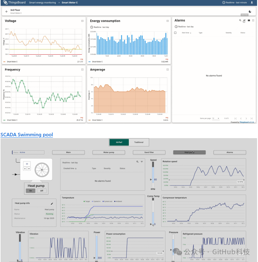Expand the Energy consumption widget to fullscreen
The width and height of the screenshot is (258, 262).
tap(167, 21)
